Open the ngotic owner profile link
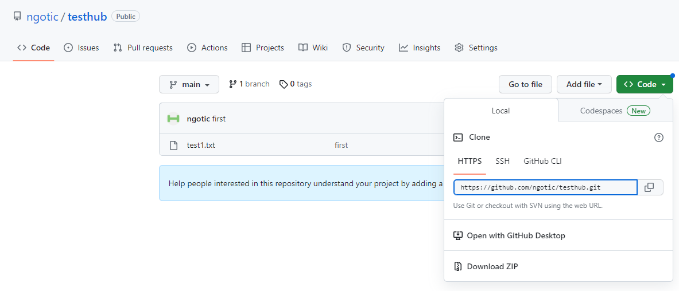This screenshot has height=291, width=679. coord(42,17)
